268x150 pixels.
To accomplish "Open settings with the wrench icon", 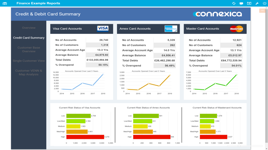I will coord(257,3).
